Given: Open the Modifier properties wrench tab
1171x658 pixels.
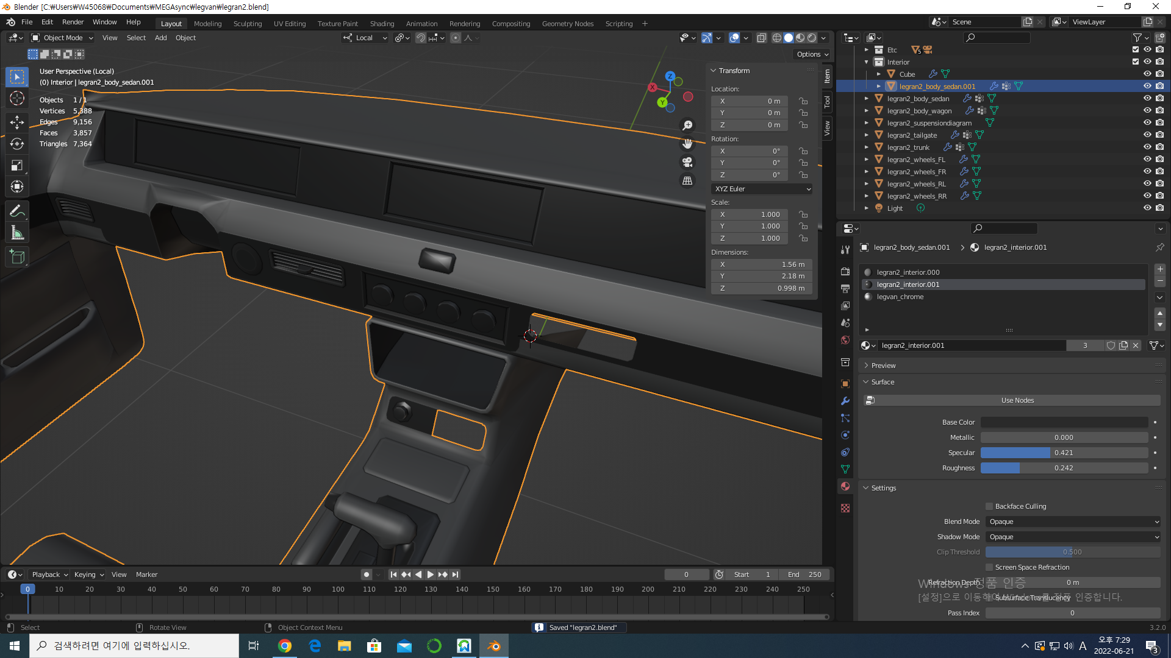Looking at the screenshot, I should pos(845,401).
